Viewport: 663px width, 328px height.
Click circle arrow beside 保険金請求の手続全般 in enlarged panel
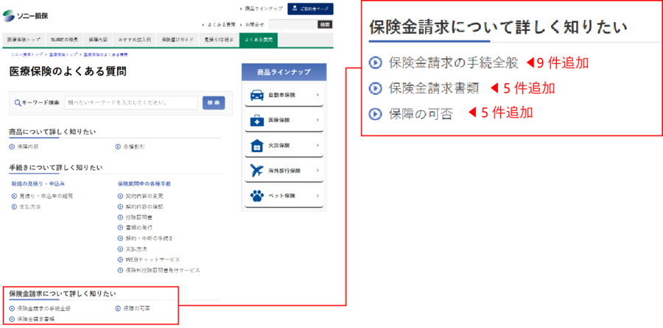(x=376, y=63)
